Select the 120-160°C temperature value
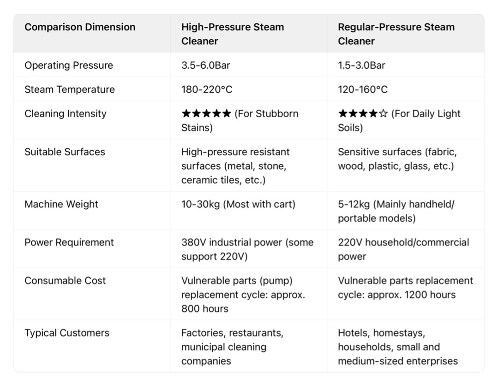498x383 pixels. click(363, 89)
